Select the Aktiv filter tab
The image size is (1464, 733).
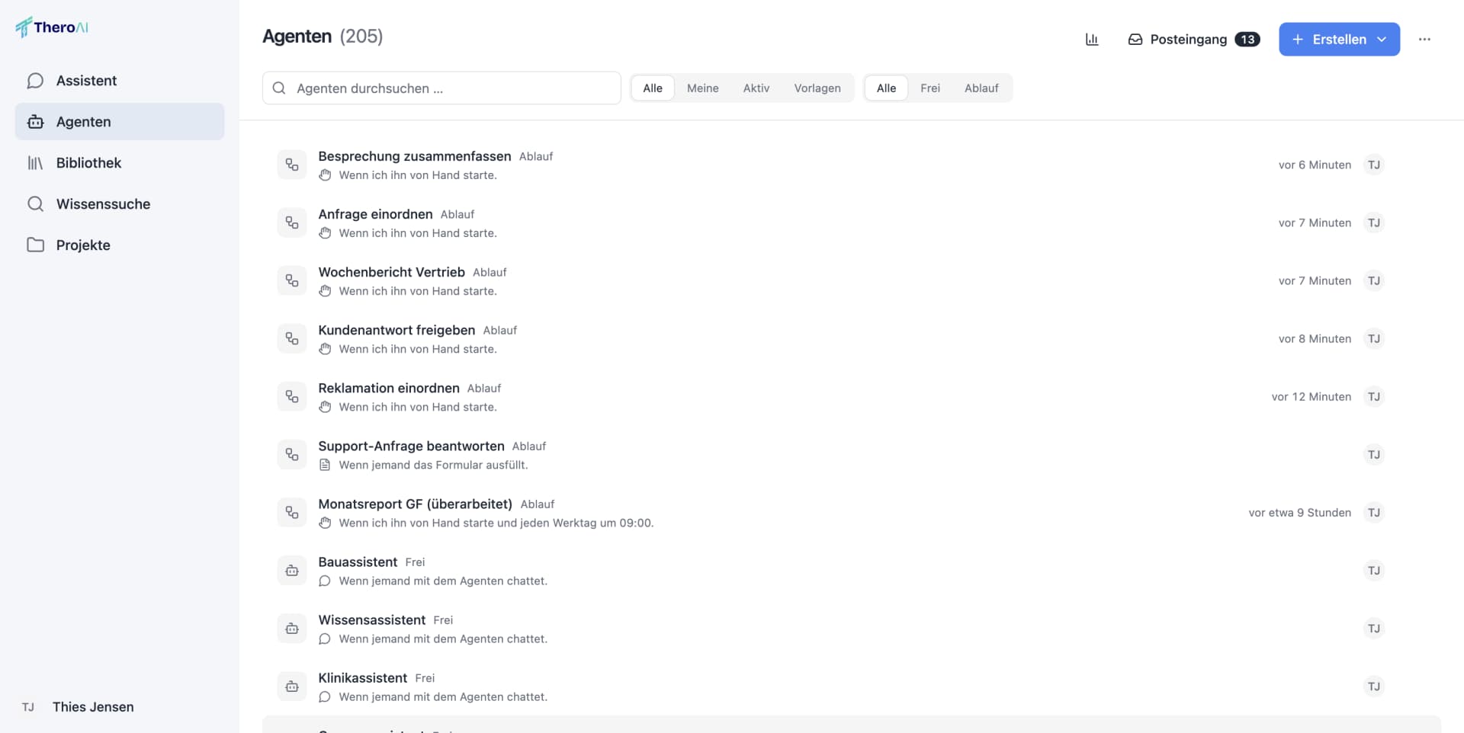[x=756, y=88]
